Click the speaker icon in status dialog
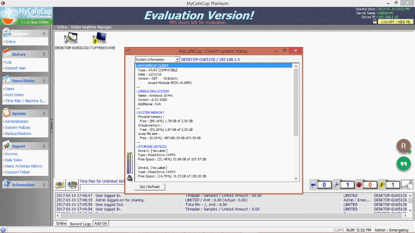The image size is (415, 233). point(130,178)
